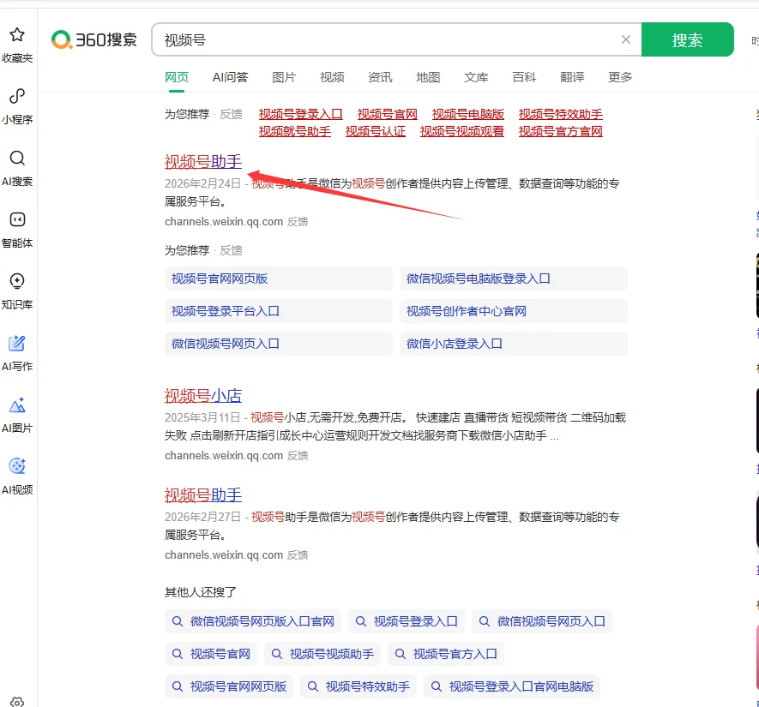Select the 视频号登录平台入口 suggestion

point(279,311)
